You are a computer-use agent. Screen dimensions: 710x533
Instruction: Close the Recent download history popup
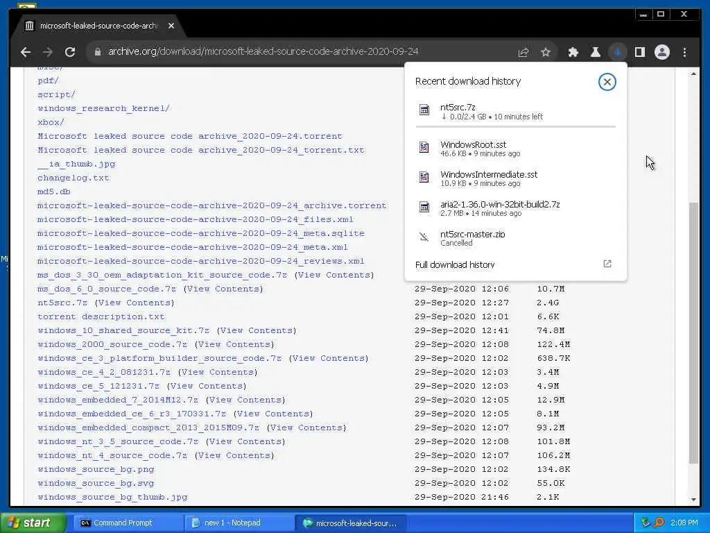607,82
